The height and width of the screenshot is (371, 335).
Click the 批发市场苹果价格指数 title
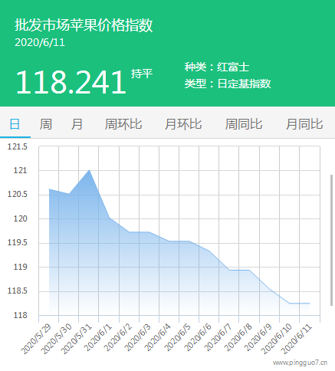(x=84, y=25)
